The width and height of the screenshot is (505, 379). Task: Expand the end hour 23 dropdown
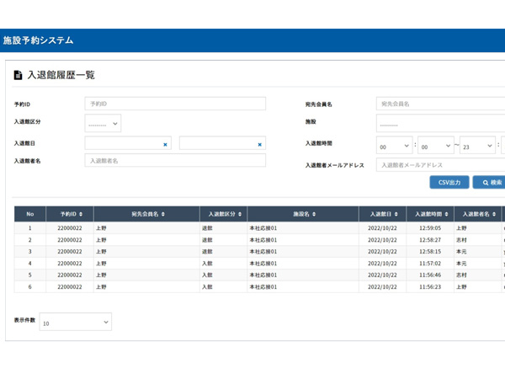point(477,146)
